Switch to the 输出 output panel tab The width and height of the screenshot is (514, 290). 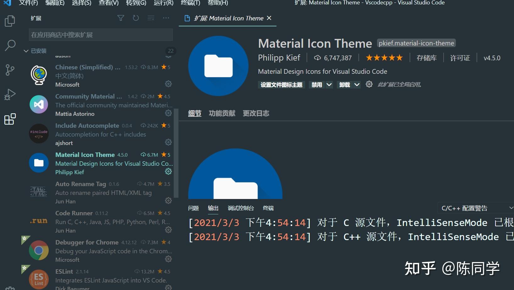point(213,208)
